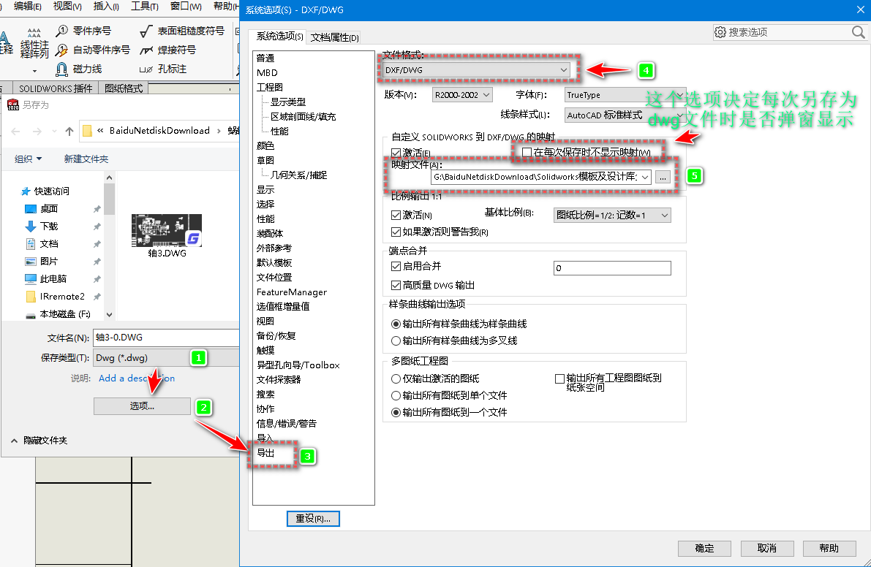Image resolution: width=871 pixels, height=567 pixels.
Task: Click the gear icon in search options box
Action: pyautogui.click(x=720, y=32)
